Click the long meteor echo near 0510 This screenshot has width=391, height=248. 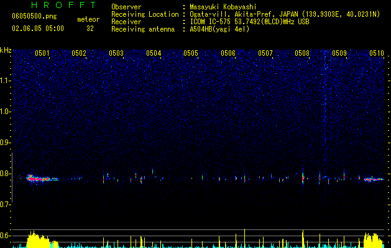click(x=374, y=179)
